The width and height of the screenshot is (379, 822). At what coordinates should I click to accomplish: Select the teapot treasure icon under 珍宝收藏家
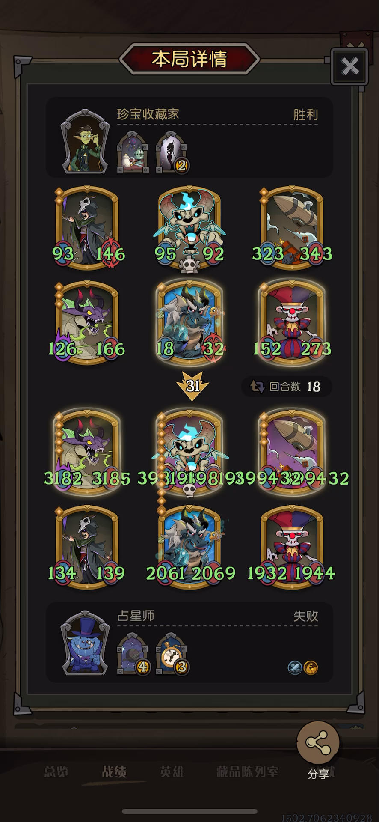click(x=133, y=152)
